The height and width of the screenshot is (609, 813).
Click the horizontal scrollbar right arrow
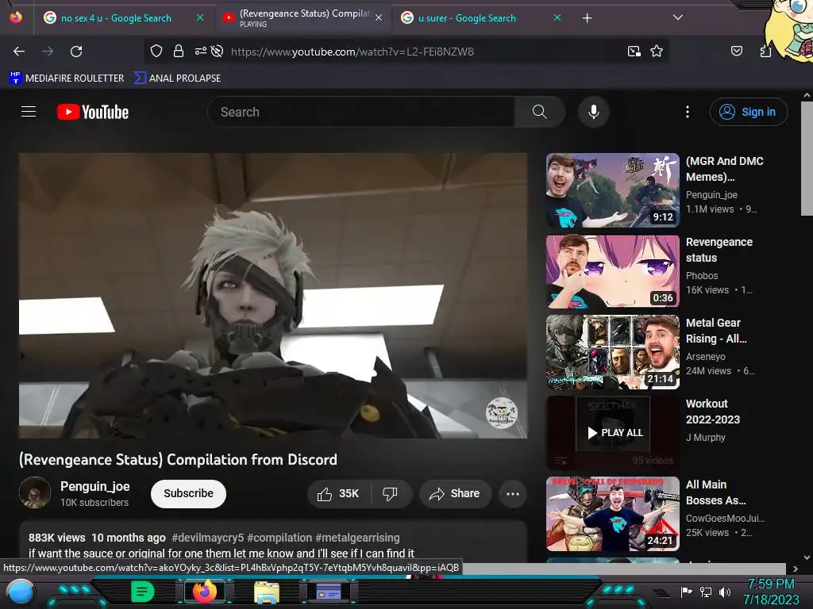point(796,569)
